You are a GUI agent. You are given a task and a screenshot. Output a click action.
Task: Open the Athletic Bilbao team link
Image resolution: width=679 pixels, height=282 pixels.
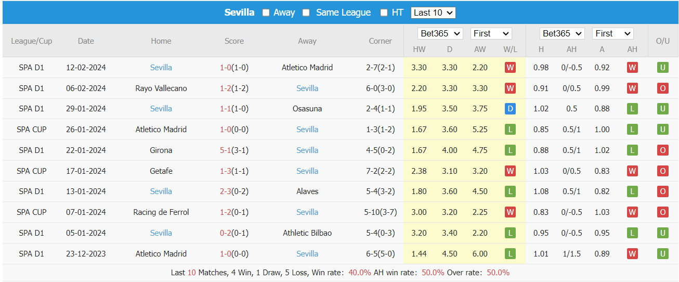[x=307, y=233]
